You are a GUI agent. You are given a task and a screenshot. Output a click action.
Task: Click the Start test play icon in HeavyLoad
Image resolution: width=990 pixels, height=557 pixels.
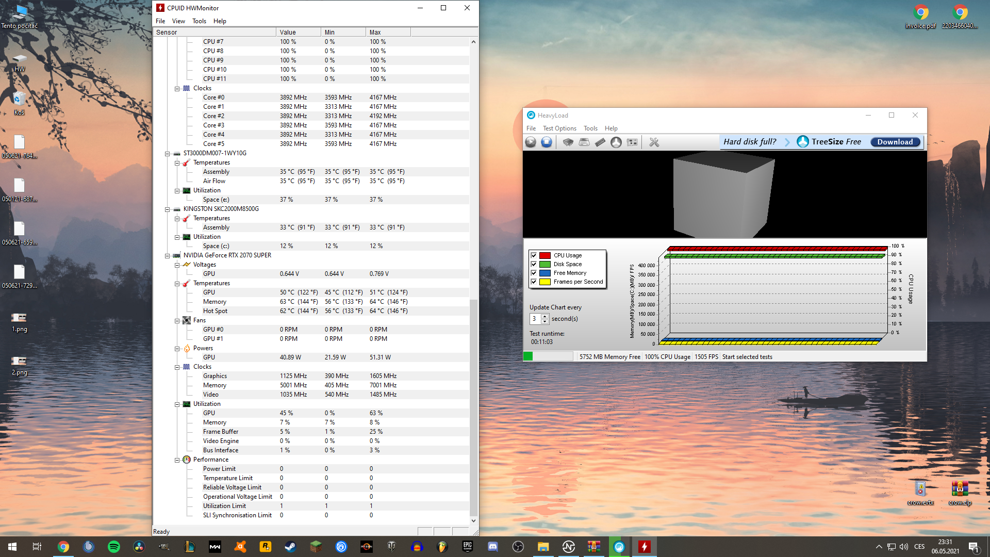click(531, 142)
